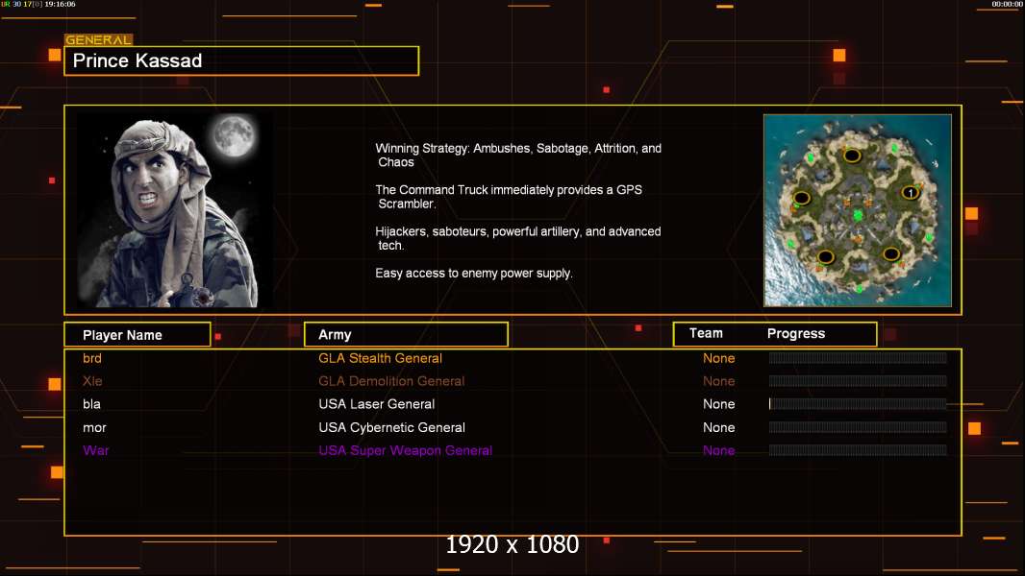Select the Team column header
The height and width of the screenshot is (576, 1025).
[706, 333]
